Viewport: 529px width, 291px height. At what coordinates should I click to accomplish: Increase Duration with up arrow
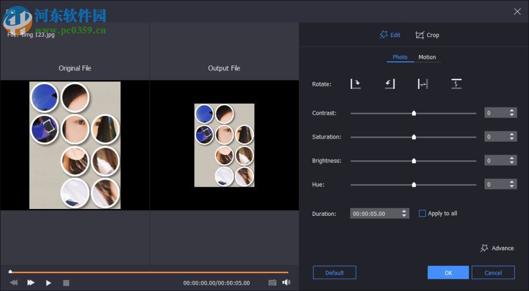404,211
